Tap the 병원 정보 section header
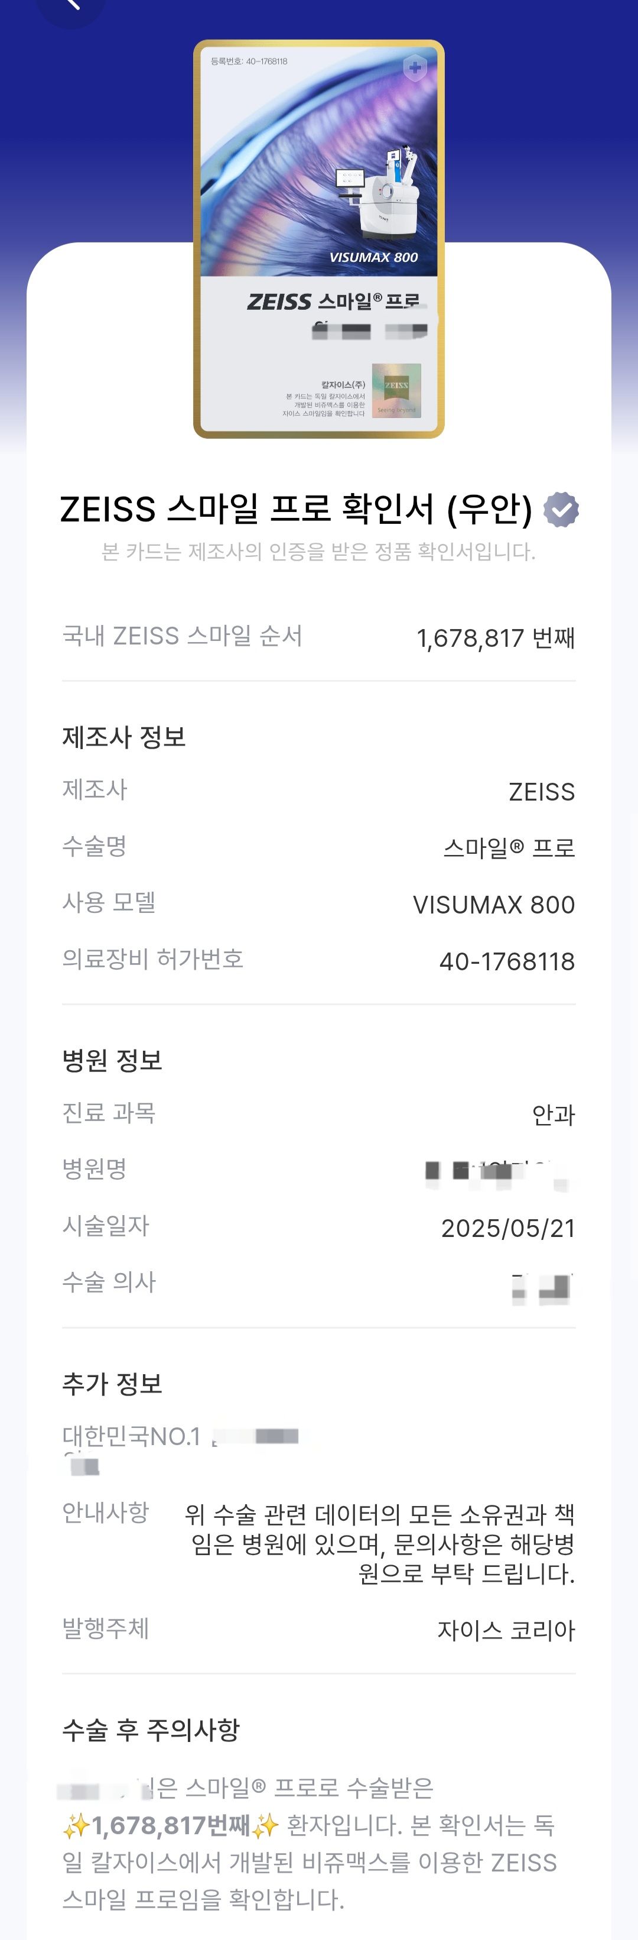Viewport: 638px width, 1940px height. (112, 1060)
